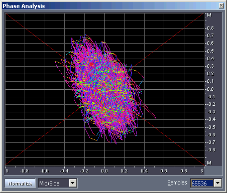Screen dimensions: 227x193
Task: Close the Phase Analysis window
Action: 221,6
